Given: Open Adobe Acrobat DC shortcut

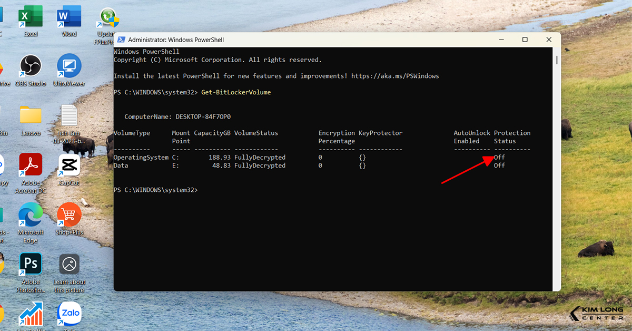Looking at the screenshot, I should click(x=31, y=166).
